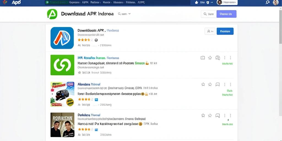Click the person icon button on the first listing
The width and height of the screenshot is (282, 141).
(210, 31)
